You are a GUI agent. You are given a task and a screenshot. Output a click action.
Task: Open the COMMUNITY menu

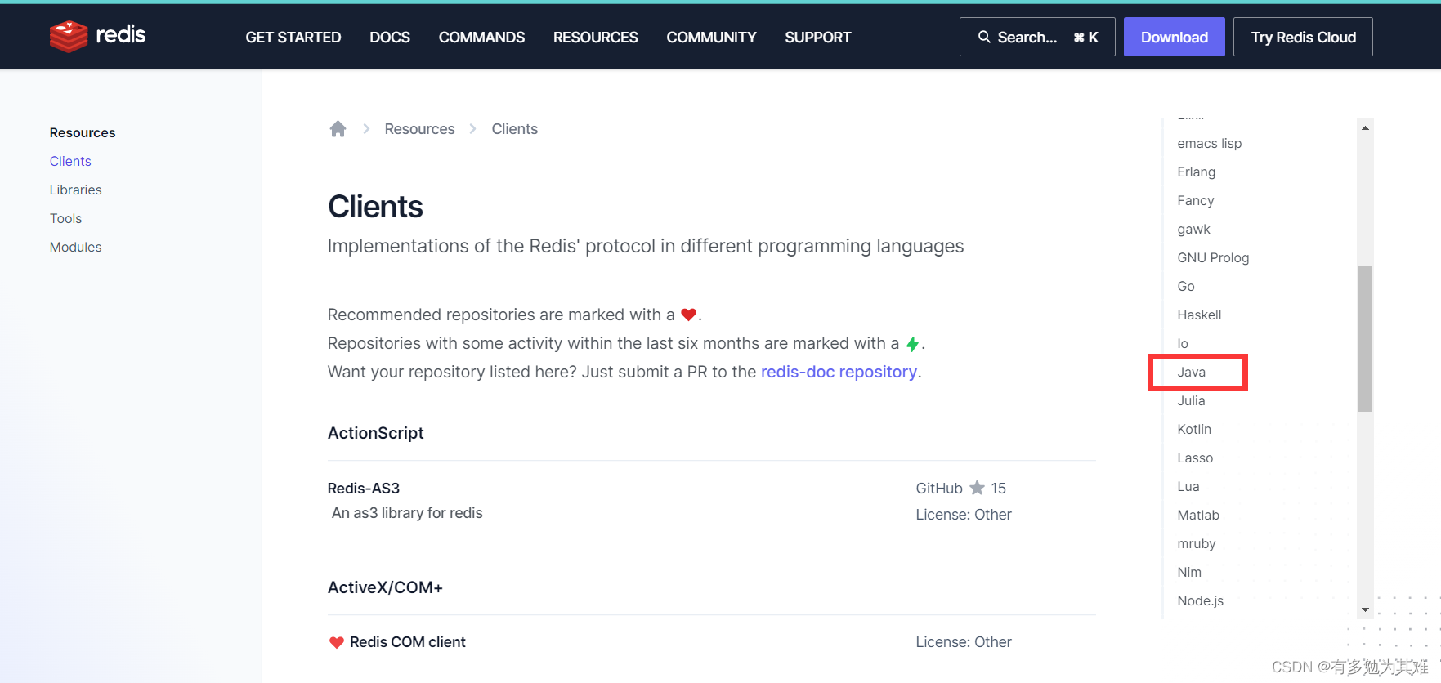[x=711, y=38]
